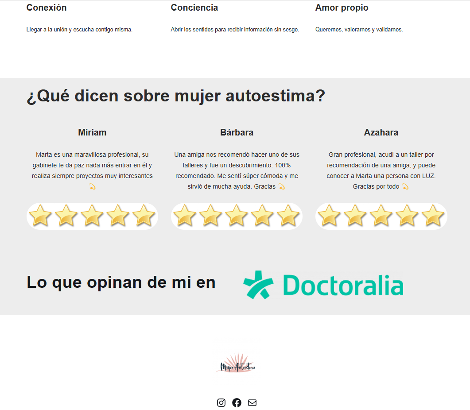
Task: Click 'Lo que opinan de mi en' text
Action: (x=121, y=282)
